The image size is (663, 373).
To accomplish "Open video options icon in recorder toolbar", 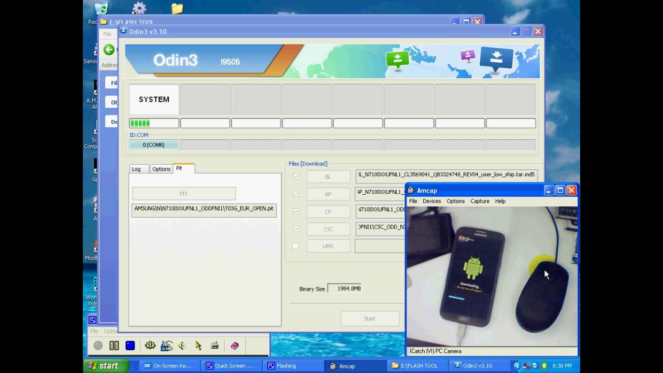I will coord(167,346).
